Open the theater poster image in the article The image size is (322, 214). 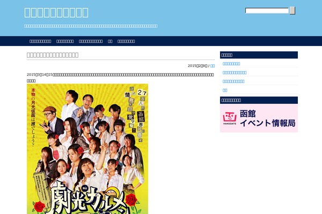87,149
